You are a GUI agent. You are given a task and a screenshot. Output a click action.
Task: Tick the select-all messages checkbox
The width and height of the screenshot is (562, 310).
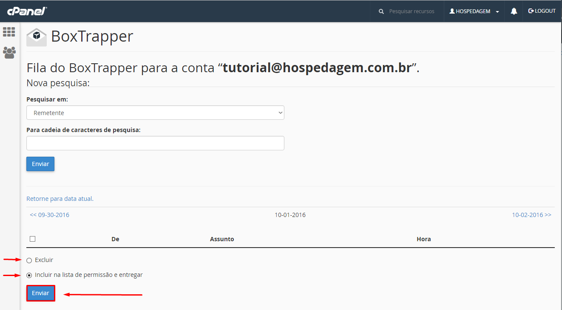[x=32, y=239]
